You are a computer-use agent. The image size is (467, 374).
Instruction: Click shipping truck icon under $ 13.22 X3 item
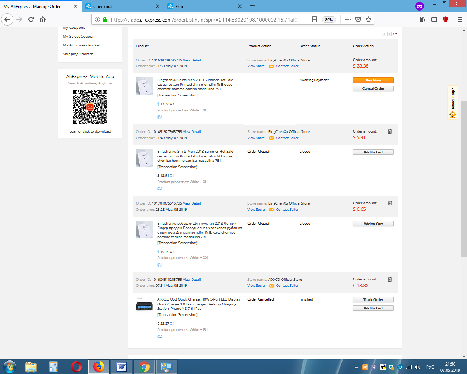pos(159,117)
